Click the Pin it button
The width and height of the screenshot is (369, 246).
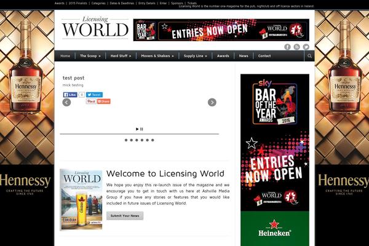click(91, 101)
